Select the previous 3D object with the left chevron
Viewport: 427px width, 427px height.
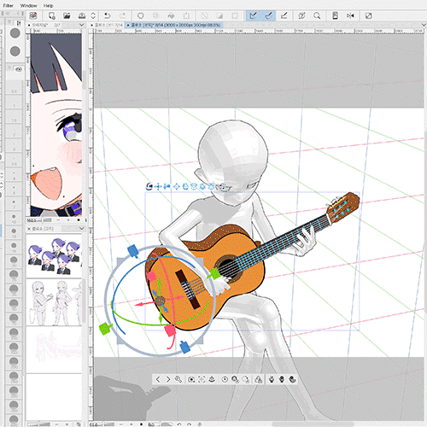[x=158, y=379]
